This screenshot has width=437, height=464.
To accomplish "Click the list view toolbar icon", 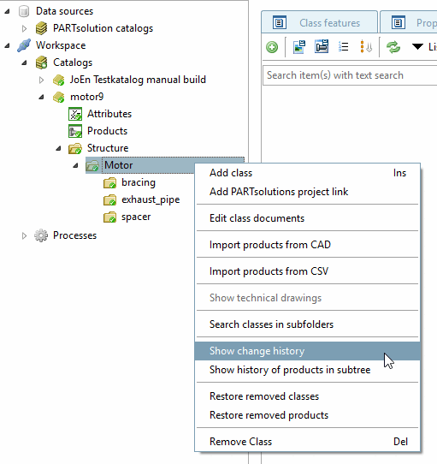I will [x=343, y=47].
